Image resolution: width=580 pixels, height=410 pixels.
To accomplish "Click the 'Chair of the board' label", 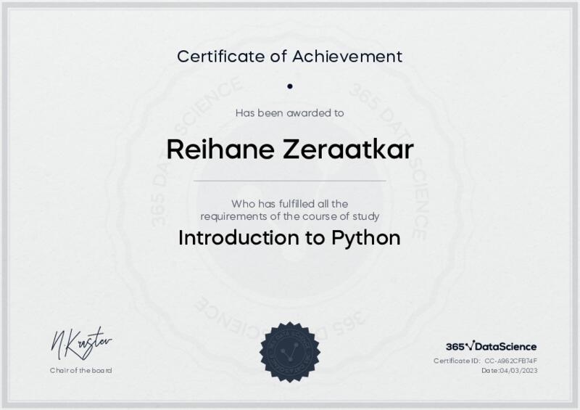I will tap(81, 371).
